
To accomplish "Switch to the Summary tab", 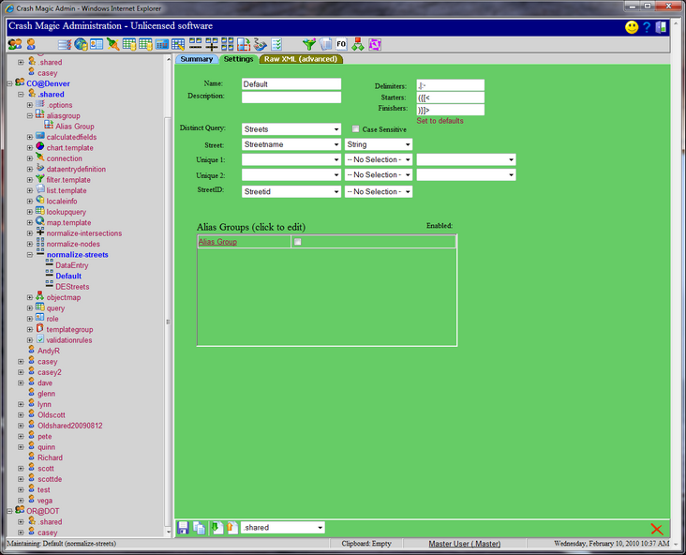I will [x=196, y=59].
